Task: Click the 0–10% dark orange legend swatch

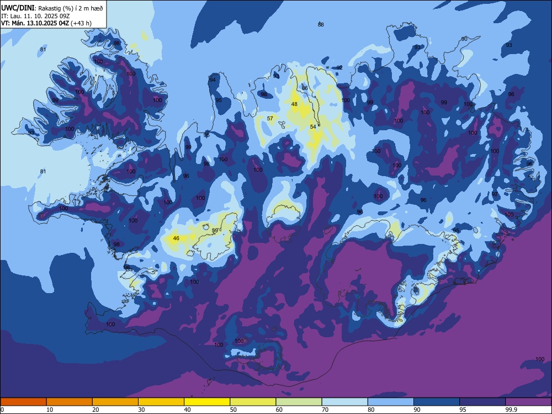Action: tap(23, 402)
